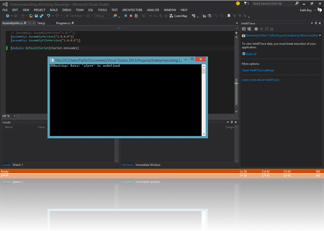
Task: Click the Visual Studio logo icon
Action: (5, 4)
